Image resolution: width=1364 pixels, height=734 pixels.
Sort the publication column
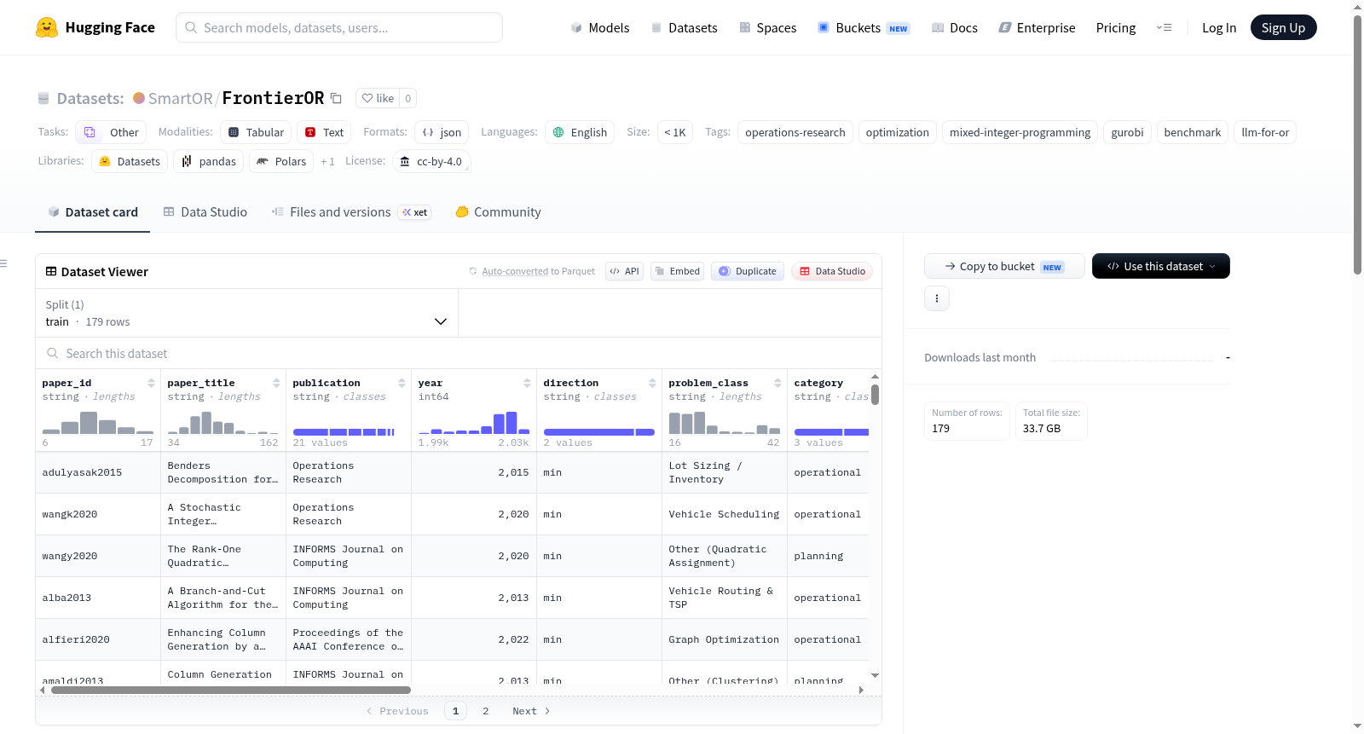pyautogui.click(x=402, y=383)
